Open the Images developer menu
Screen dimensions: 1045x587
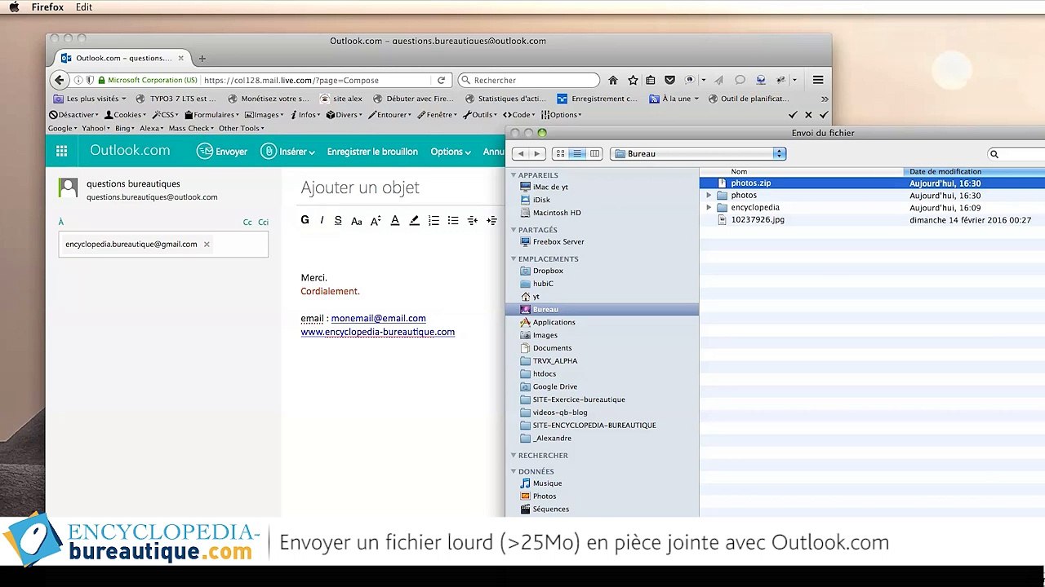264,115
